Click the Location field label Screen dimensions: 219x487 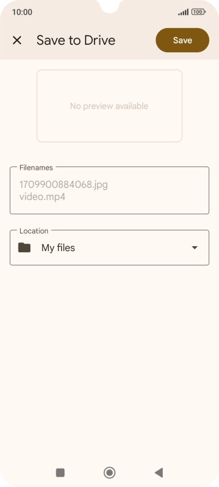pyautogui.click(x=34, y=231)
